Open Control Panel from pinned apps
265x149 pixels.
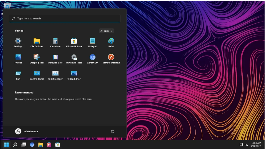tap(37, 75)
